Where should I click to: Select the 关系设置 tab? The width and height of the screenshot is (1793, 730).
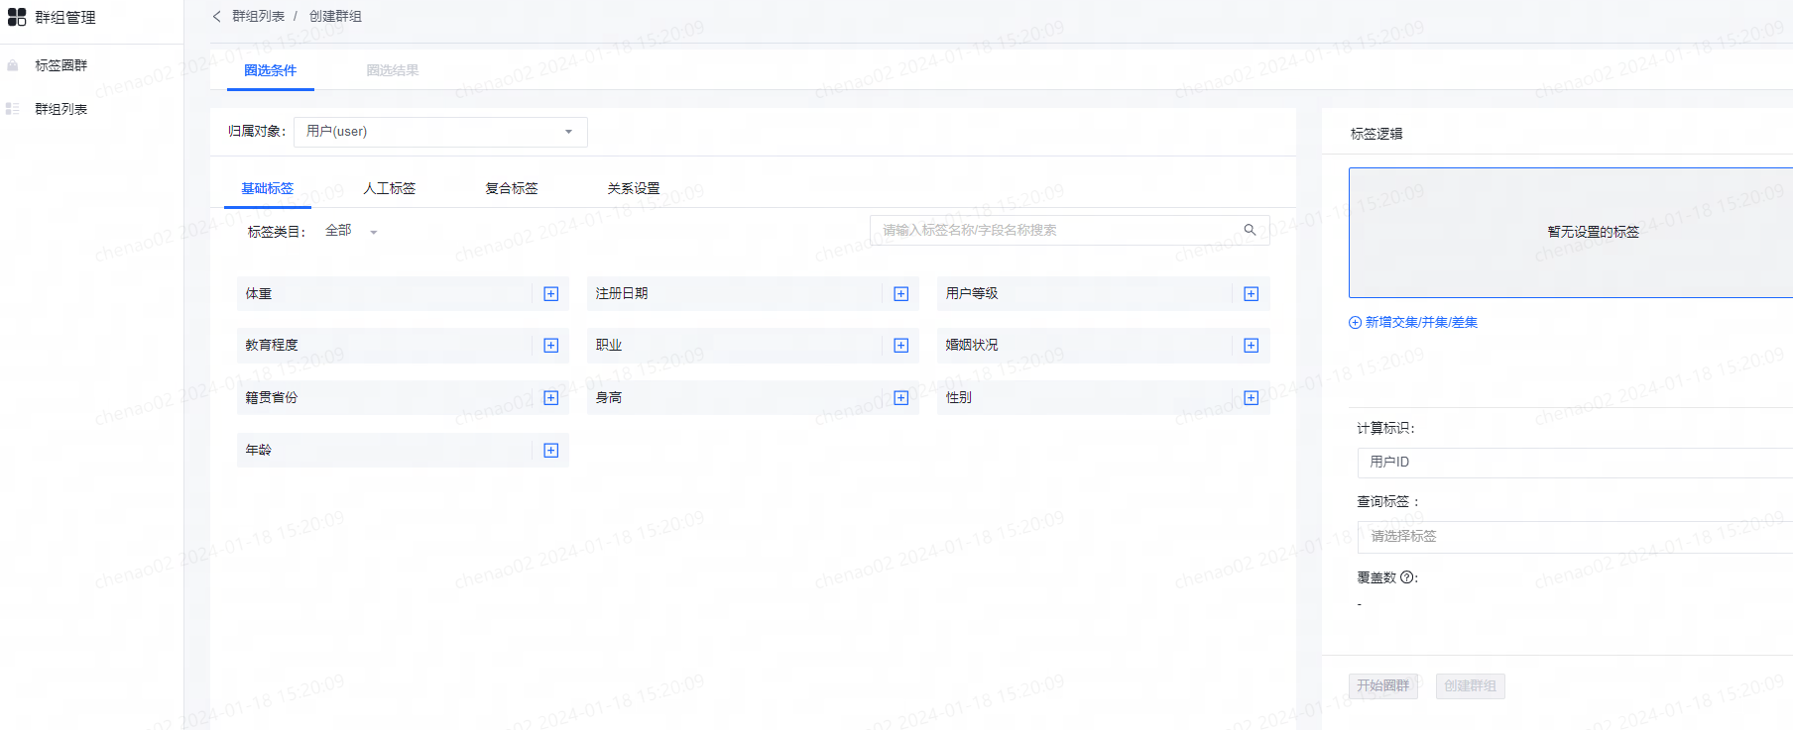633,188
